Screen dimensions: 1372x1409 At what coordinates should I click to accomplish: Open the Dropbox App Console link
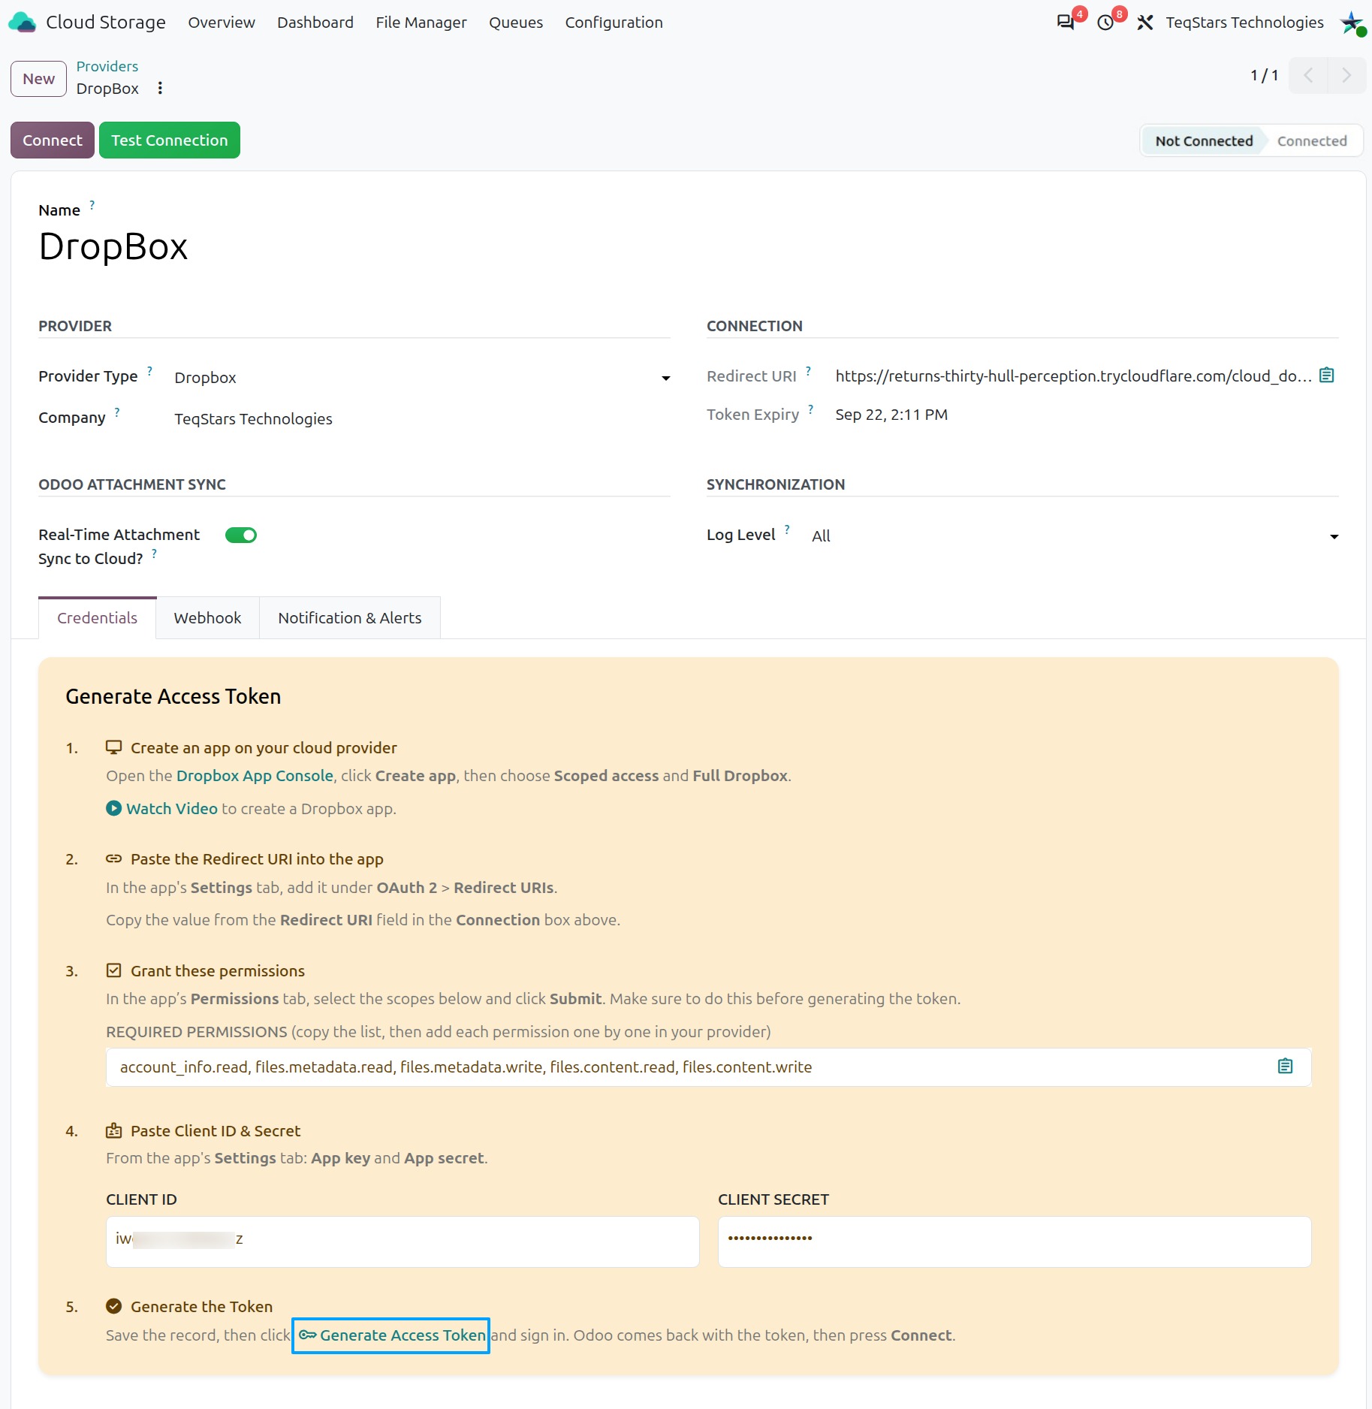coord(255,775)
